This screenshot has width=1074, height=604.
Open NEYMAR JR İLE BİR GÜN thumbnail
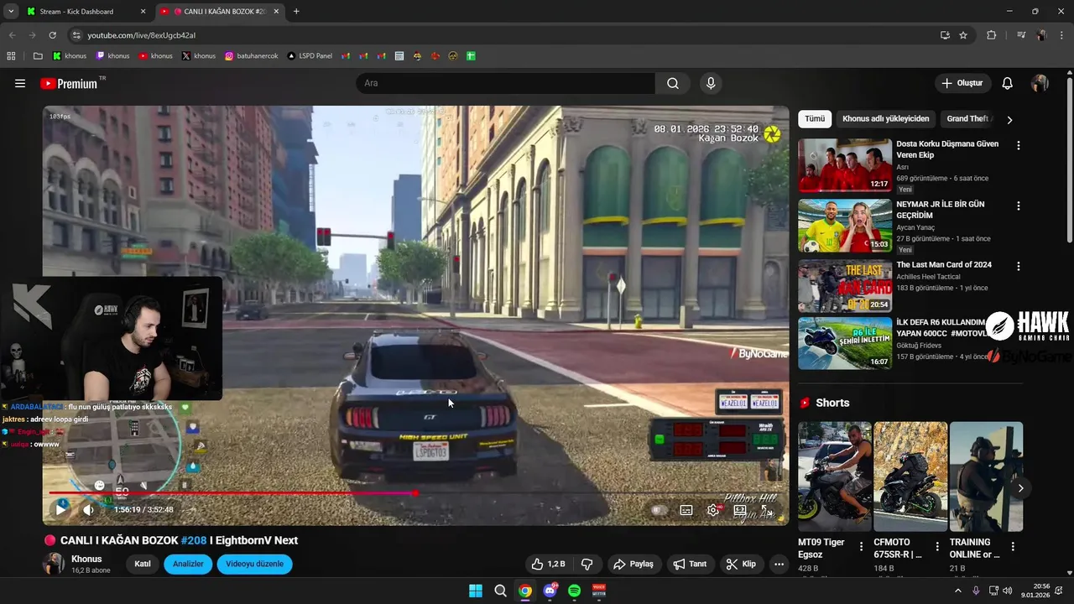click(x=845, y=226)
